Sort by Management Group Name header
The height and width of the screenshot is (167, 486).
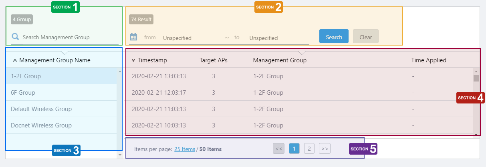point(54,60)
